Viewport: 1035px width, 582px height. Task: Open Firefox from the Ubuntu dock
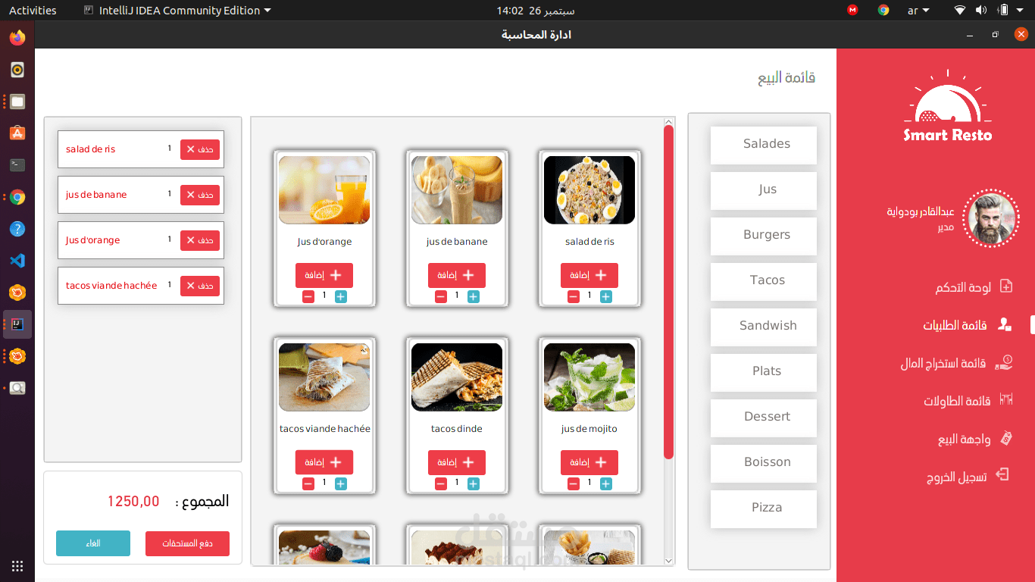point(17,37)
